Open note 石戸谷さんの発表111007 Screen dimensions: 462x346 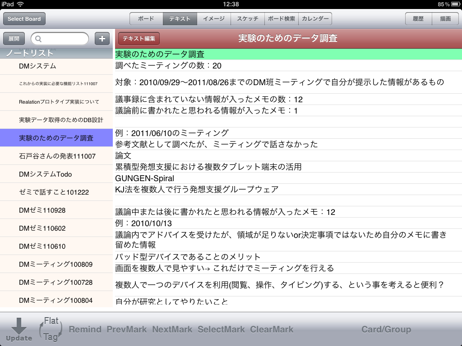(x=56, y=156)
